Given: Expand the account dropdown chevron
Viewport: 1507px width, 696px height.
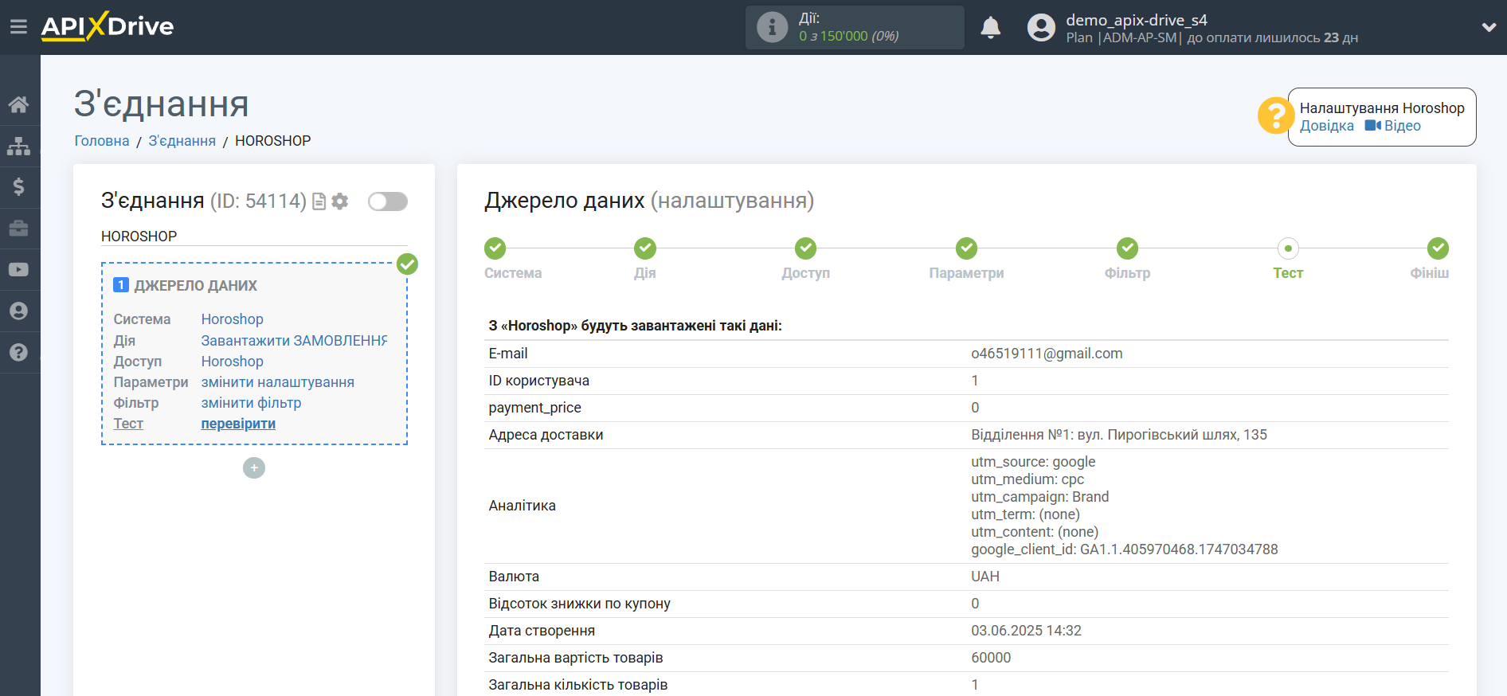Looking at the screenshot, I should tap(1488, 27).
